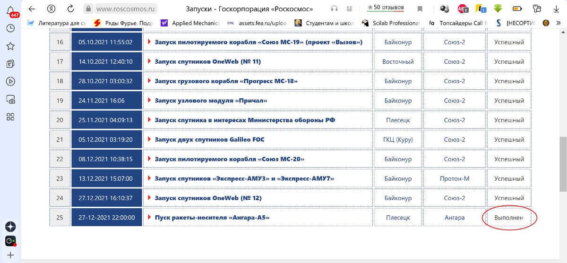Open 'Пуск ракеты-носителя «Ангара-А5»' link

[x=212, y=218]
